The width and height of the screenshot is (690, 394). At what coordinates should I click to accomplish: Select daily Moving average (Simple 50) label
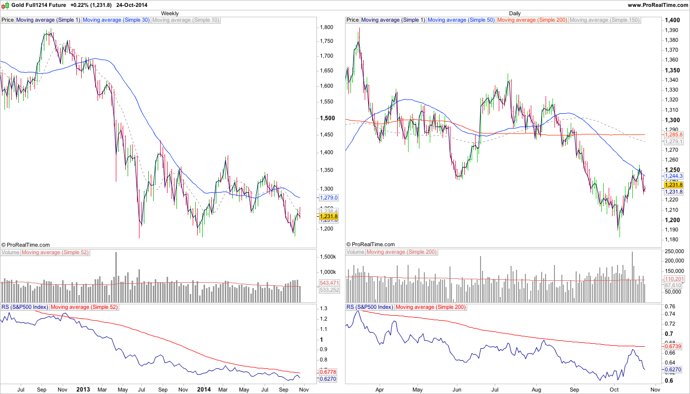[461, 20]
